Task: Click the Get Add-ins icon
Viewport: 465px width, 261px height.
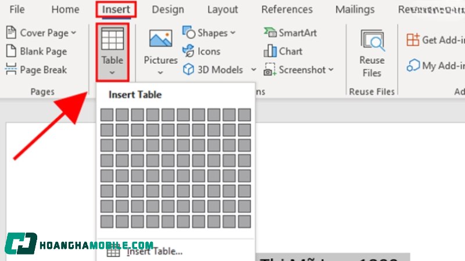Action: (x=413, y=39)
